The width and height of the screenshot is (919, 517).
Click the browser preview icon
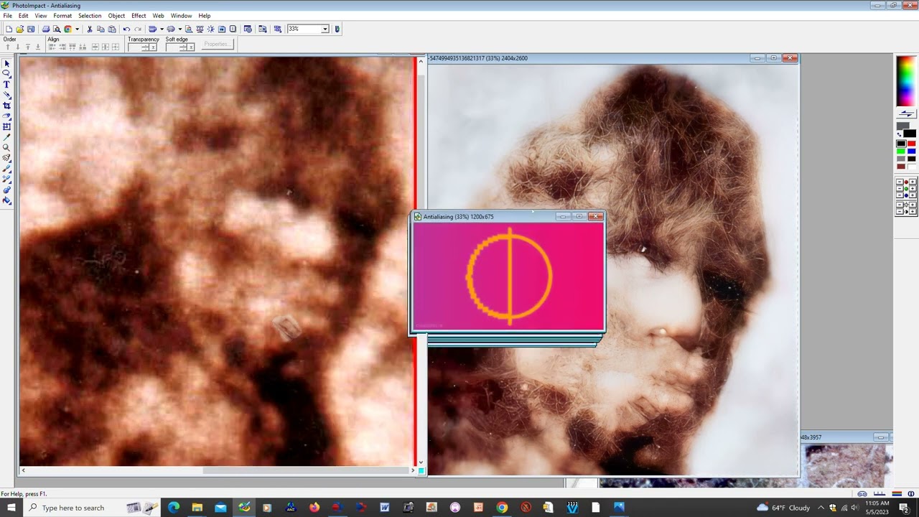point(67,29)
